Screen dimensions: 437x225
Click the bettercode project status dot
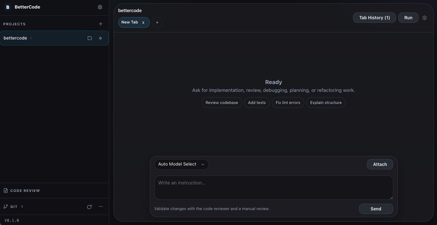point(31,38)
